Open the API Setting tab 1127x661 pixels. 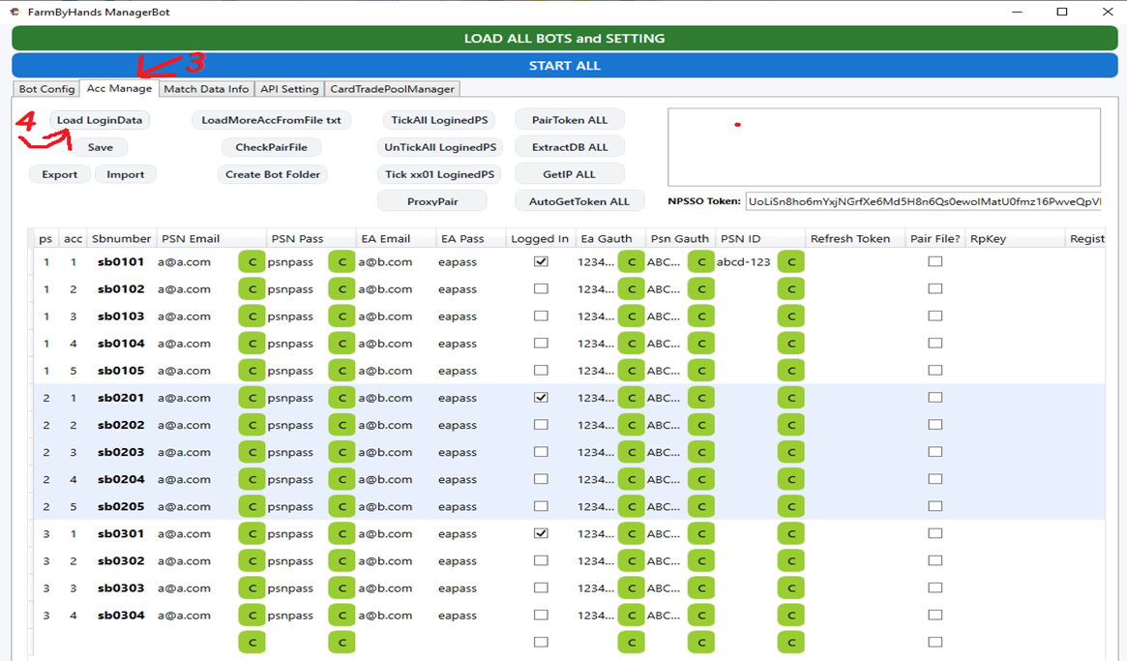tap(289, 89)
